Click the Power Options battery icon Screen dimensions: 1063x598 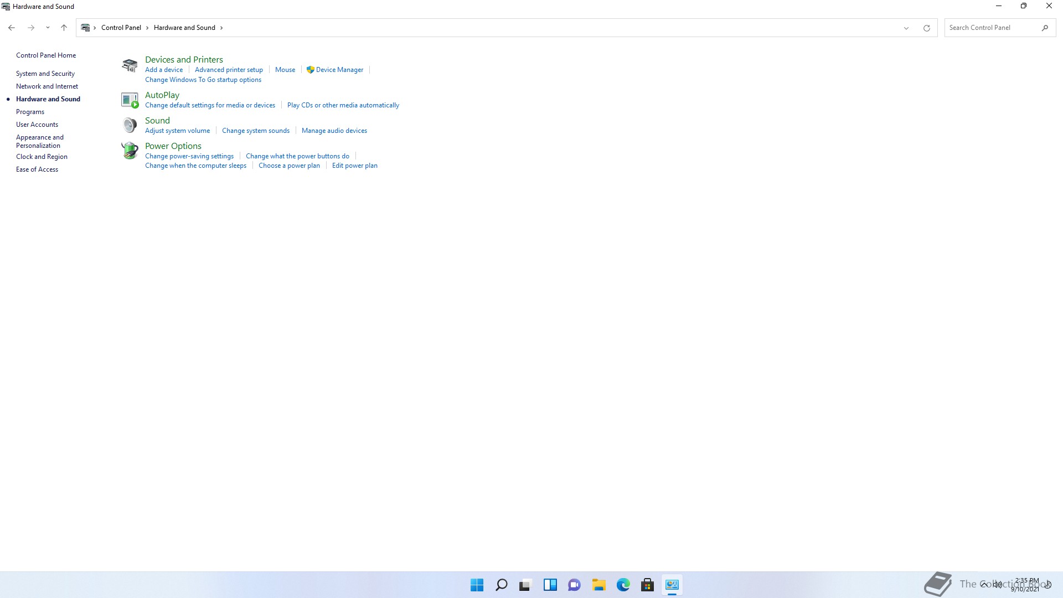pyautogui.click(x=130, y=151)
